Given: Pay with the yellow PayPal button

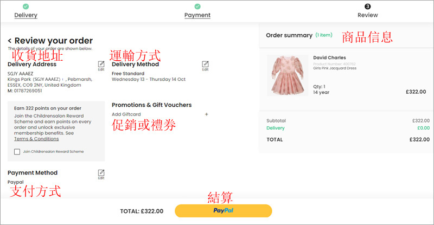Looking at the screenshot, I should 223,210.
